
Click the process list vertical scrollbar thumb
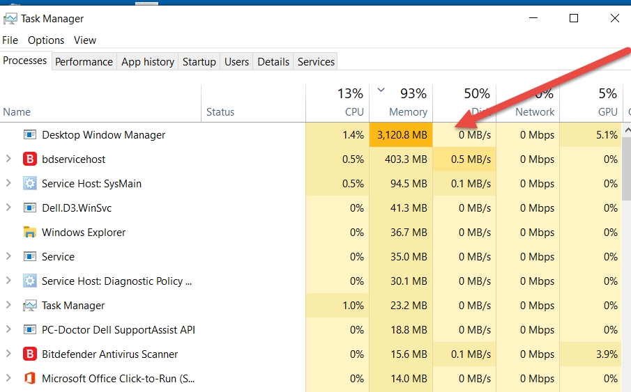tap(627, 168)
